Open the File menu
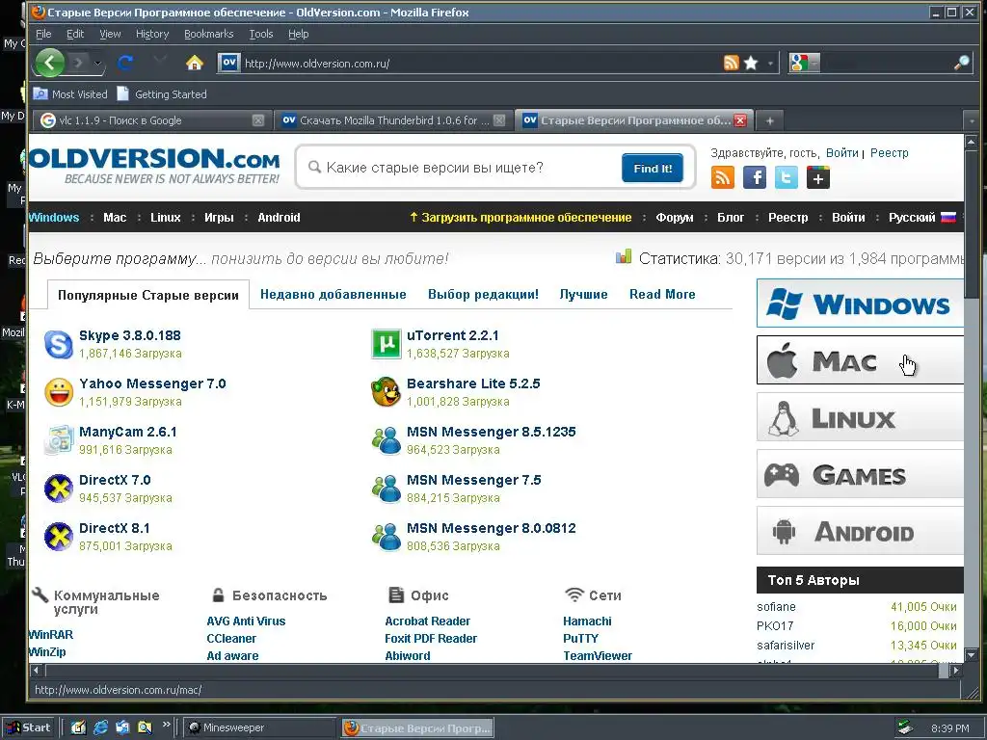 click(x=43, y=34)
